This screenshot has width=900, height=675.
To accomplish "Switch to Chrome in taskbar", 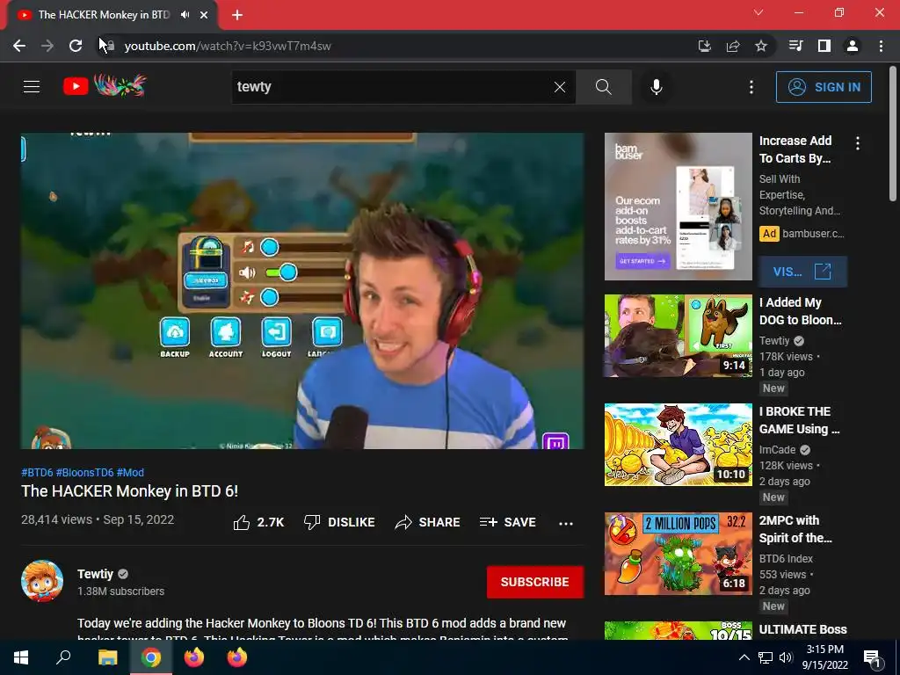I will [151, 657].
